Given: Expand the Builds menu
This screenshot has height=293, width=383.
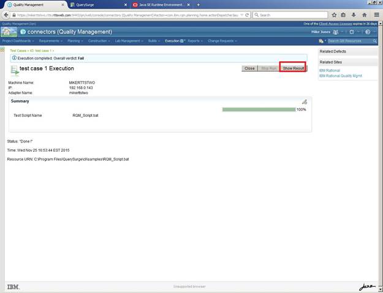Looking at the screenshot, I should 154,41.
